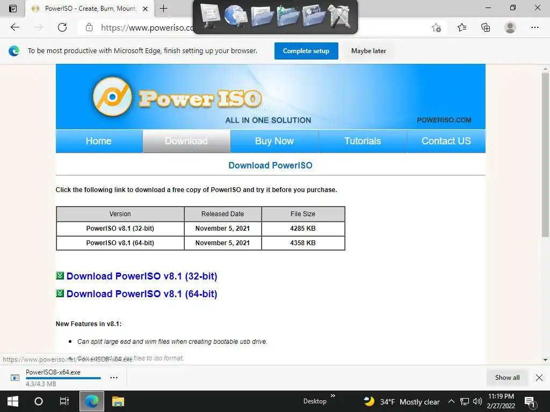The width and height of the screenshot is (550, 412).
Task: Go to the Home menu item
Action: (99, 141)
